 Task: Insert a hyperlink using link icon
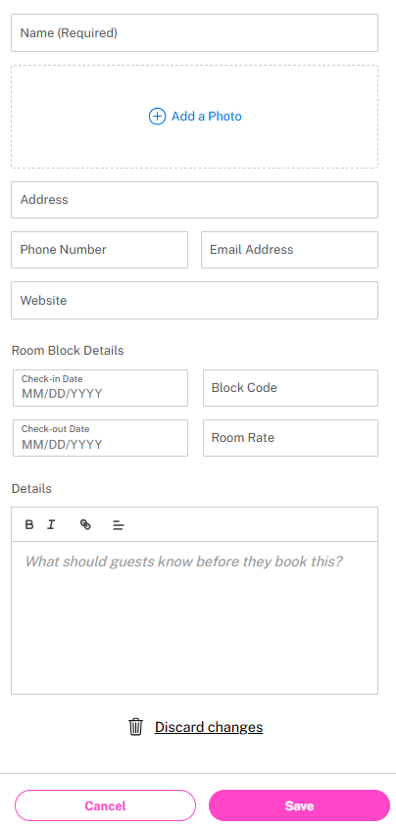(85, 524)
